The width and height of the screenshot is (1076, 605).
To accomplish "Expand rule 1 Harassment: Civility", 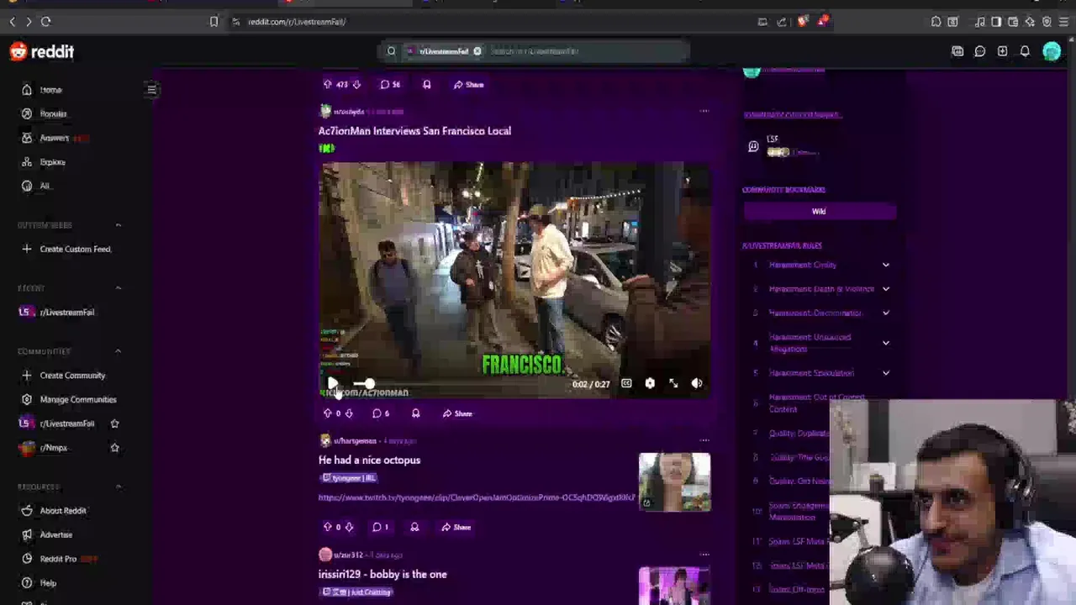I will 885,266.
